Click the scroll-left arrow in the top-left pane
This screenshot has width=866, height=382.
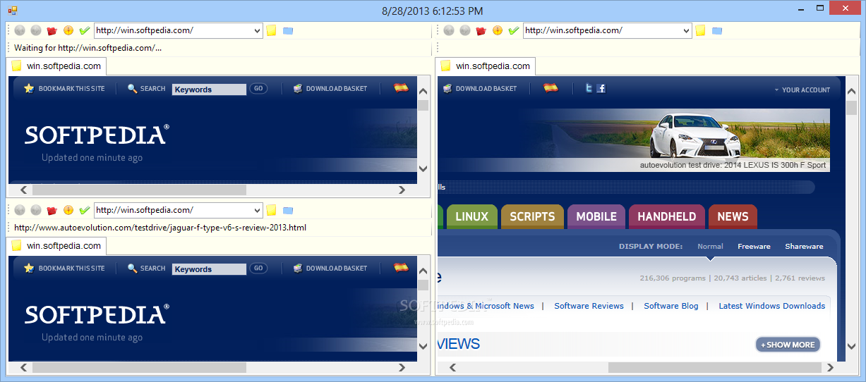point(23,190)
